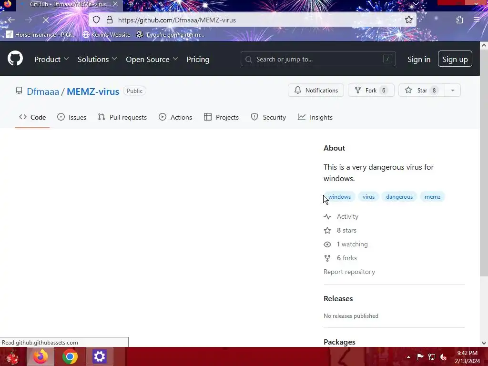
Task: Open network status tray icon
Action: pyautogui.click(x=432, y=356)
